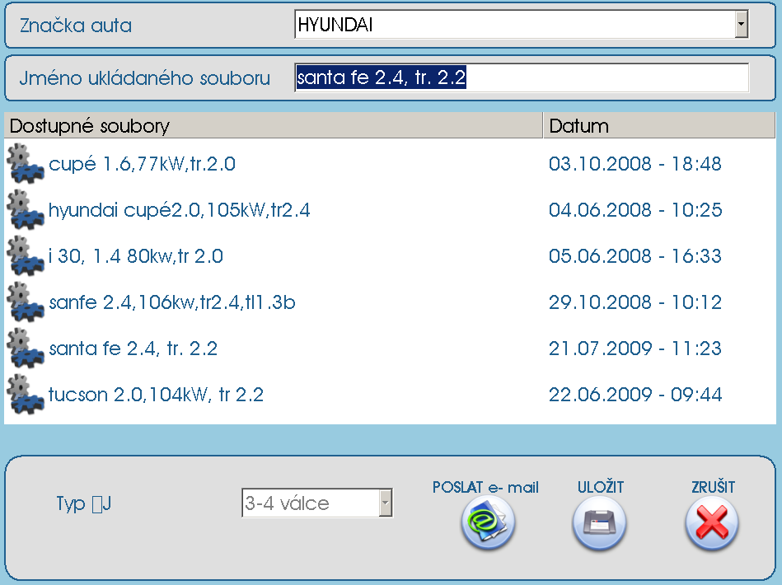The width and height of the screenshot is (782, 585).
Task: Click the Jméno ukládaného souboru label
Action: click(145, 77)
